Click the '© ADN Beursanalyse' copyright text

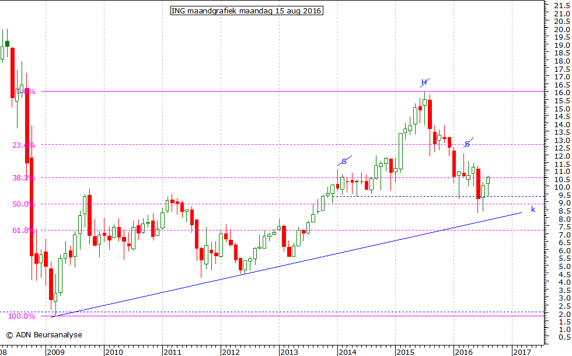(x=44, y=335)
